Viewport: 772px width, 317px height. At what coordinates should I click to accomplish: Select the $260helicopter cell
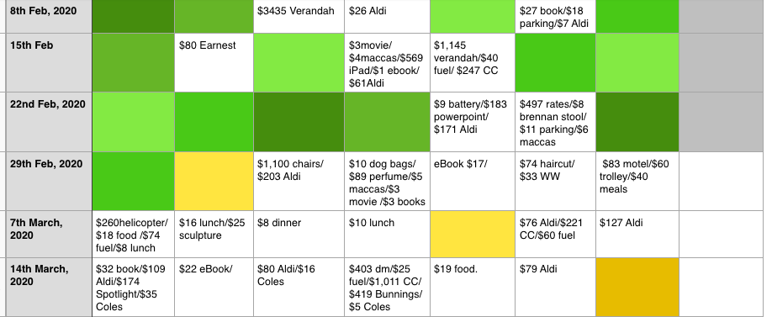pyautogui.click(x=134, y=234)
